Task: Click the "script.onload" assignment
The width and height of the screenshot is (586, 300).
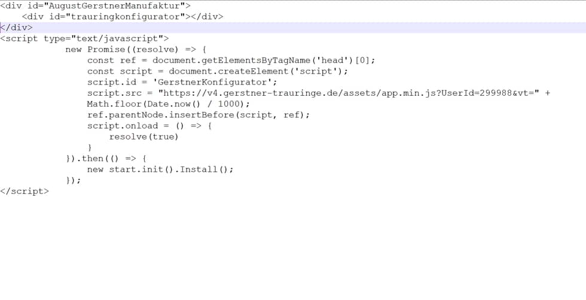Action: [x=123, y=125]
